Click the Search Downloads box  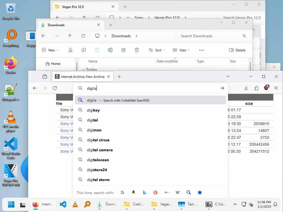coord(213,36)
